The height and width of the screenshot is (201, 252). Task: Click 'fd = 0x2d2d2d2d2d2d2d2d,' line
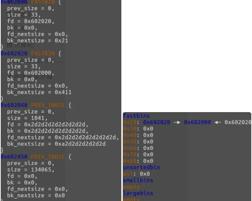point(48,124)
